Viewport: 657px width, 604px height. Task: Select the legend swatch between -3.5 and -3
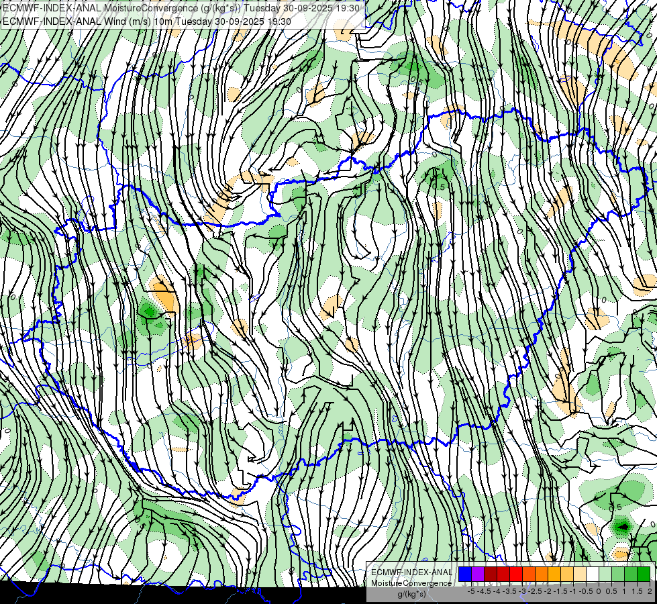[x=503, y=574]
